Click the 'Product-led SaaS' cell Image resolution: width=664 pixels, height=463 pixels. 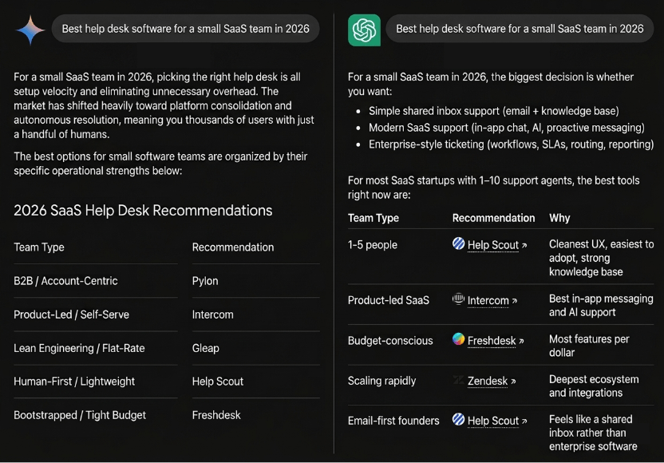coord(389,300)
